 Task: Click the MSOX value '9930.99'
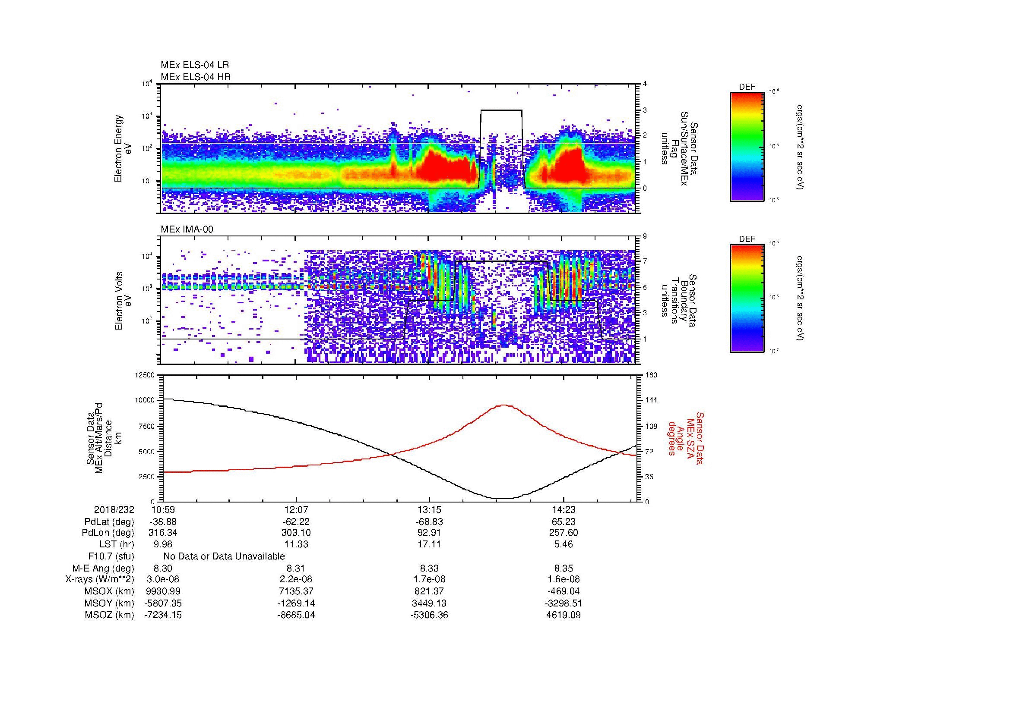163,591
